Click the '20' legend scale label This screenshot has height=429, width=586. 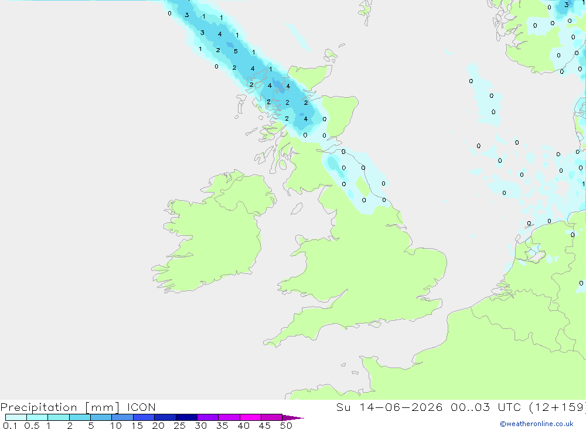(158, 425)
